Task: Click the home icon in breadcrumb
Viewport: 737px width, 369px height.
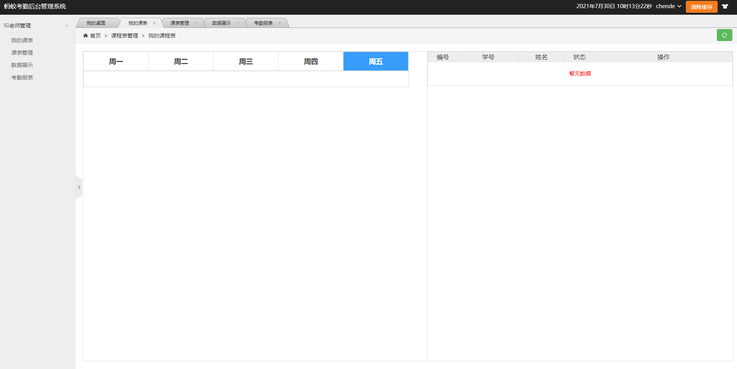Action: [x=86, y=36]
